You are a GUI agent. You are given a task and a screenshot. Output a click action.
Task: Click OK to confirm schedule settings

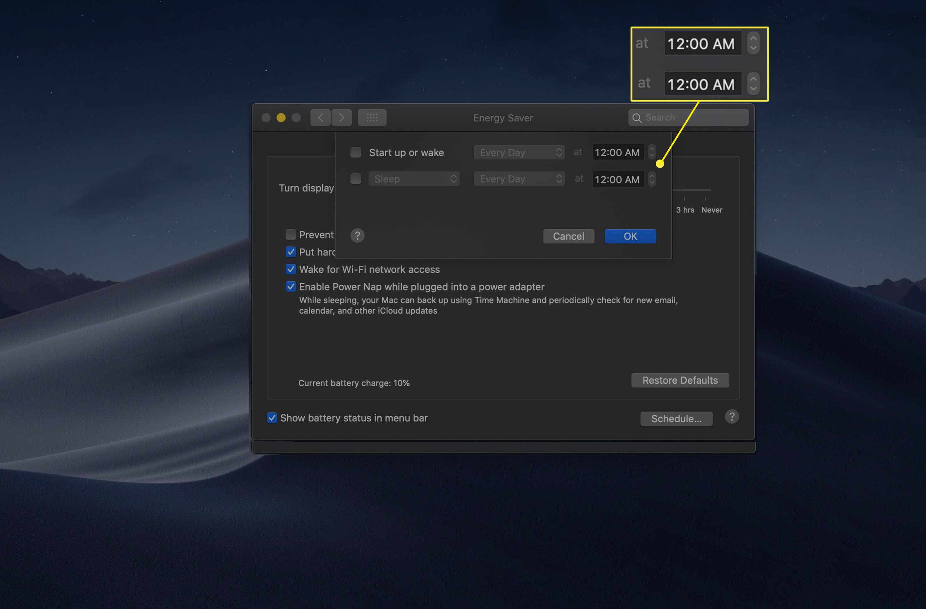pyautogui.click(x=630, y=236)
